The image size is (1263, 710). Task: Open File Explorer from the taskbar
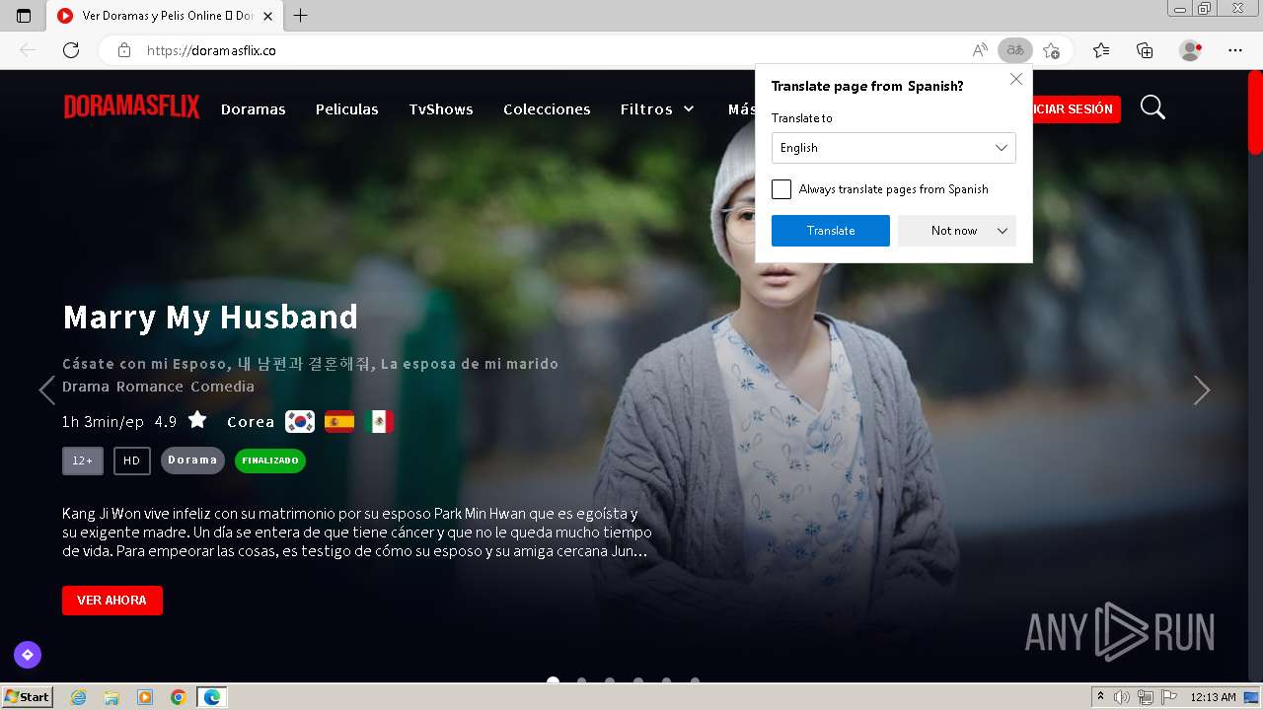point(111,697)
